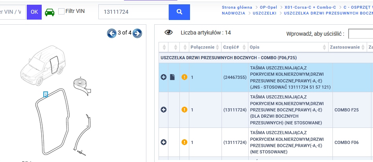Go to previous diagram with left arrow
Screen dimensions: 373x162
coord(112,33)
